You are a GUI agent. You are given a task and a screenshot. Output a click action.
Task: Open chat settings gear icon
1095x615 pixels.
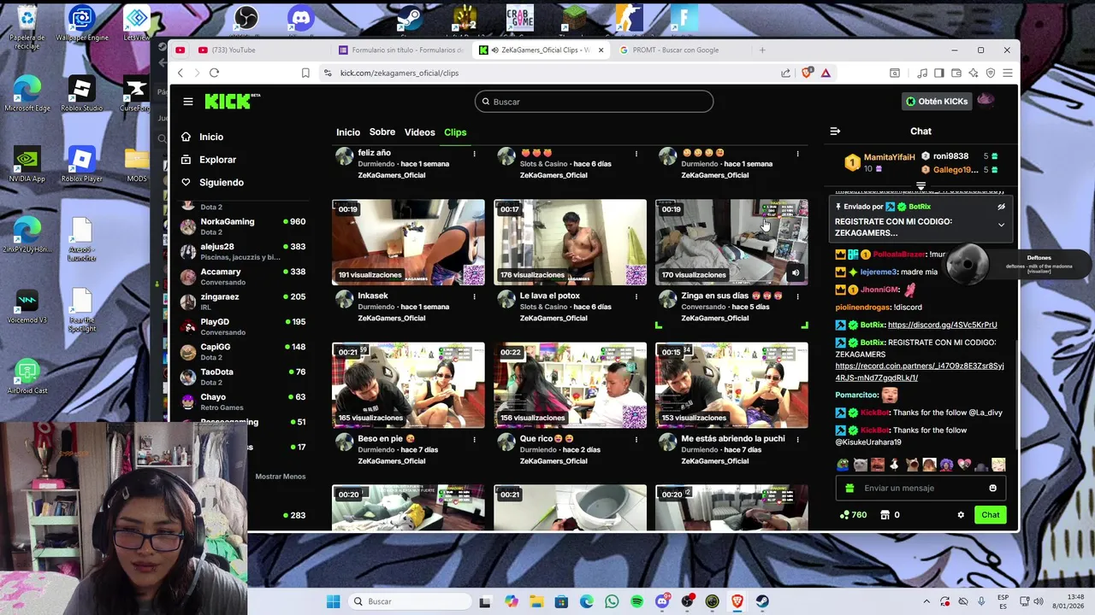pos(961,515)
